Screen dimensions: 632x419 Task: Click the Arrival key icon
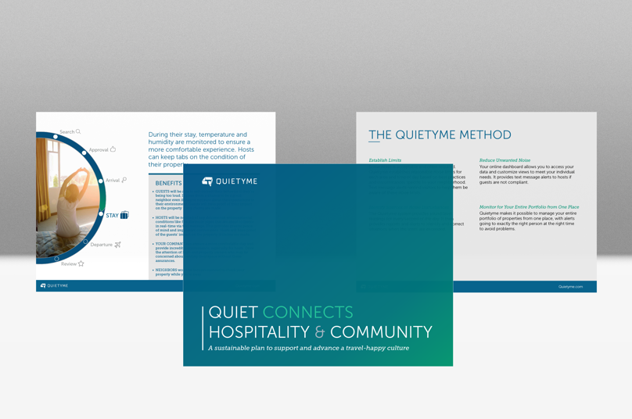tap(124, 180)
